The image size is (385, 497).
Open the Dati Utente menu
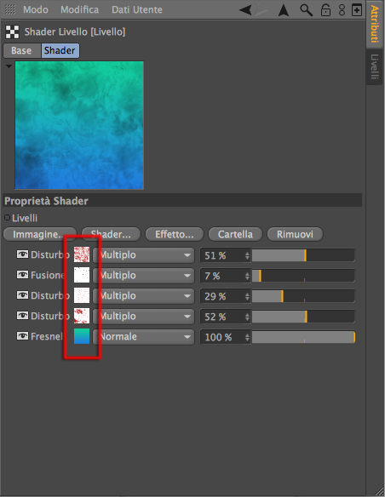(x=136, y=10)
